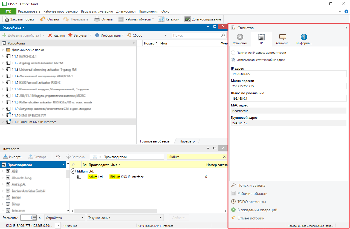Click the Отчеты (Reports) toolbar icon
Image resolution: width=350 pixels, height=229 pixels.
[x=97, y=19]
